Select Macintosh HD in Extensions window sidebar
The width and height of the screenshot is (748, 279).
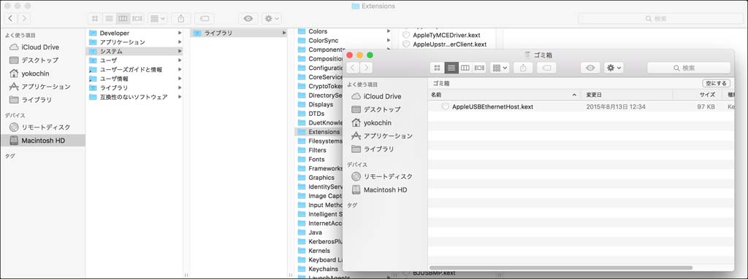[x=43, y=141]
